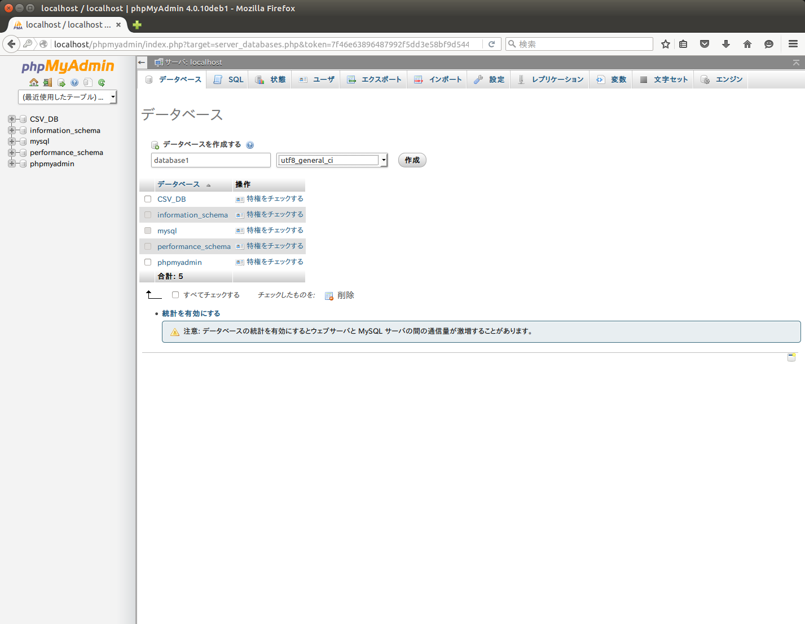Collapse navigation panel arrow icon
This screenshot has width=805, height=624.
pos(142,63)
